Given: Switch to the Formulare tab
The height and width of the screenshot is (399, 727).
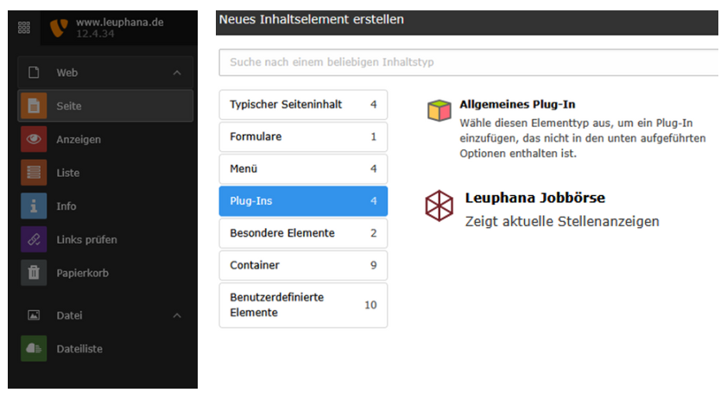Looking at the screenshot, I should click(303, 136).
